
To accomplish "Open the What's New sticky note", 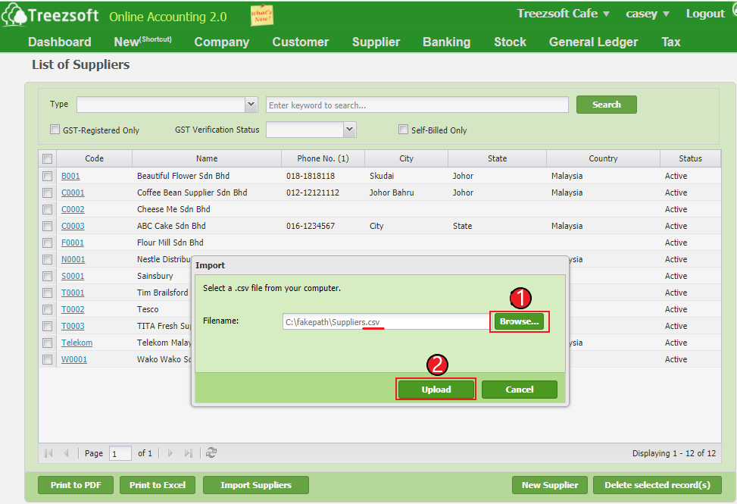I will pos(261,14).
